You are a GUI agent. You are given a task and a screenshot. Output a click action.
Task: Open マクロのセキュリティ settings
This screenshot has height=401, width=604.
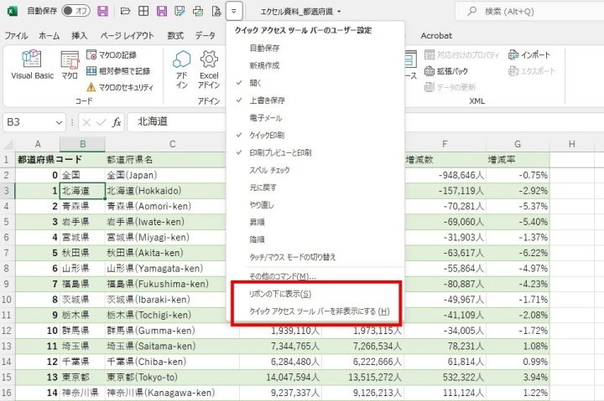coord(120,87)
